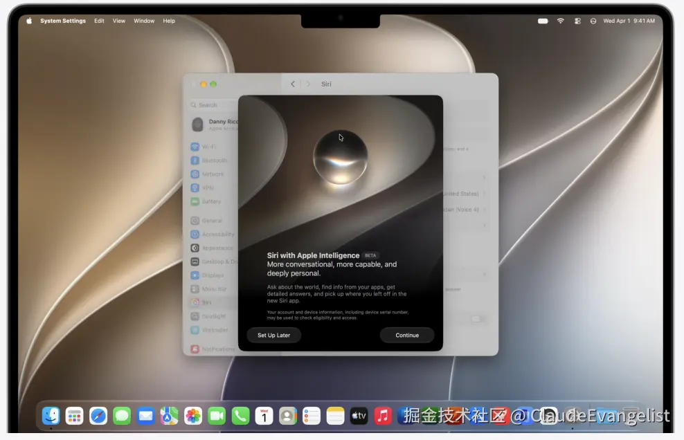
Task: Open the View menu
Action: 118,21
